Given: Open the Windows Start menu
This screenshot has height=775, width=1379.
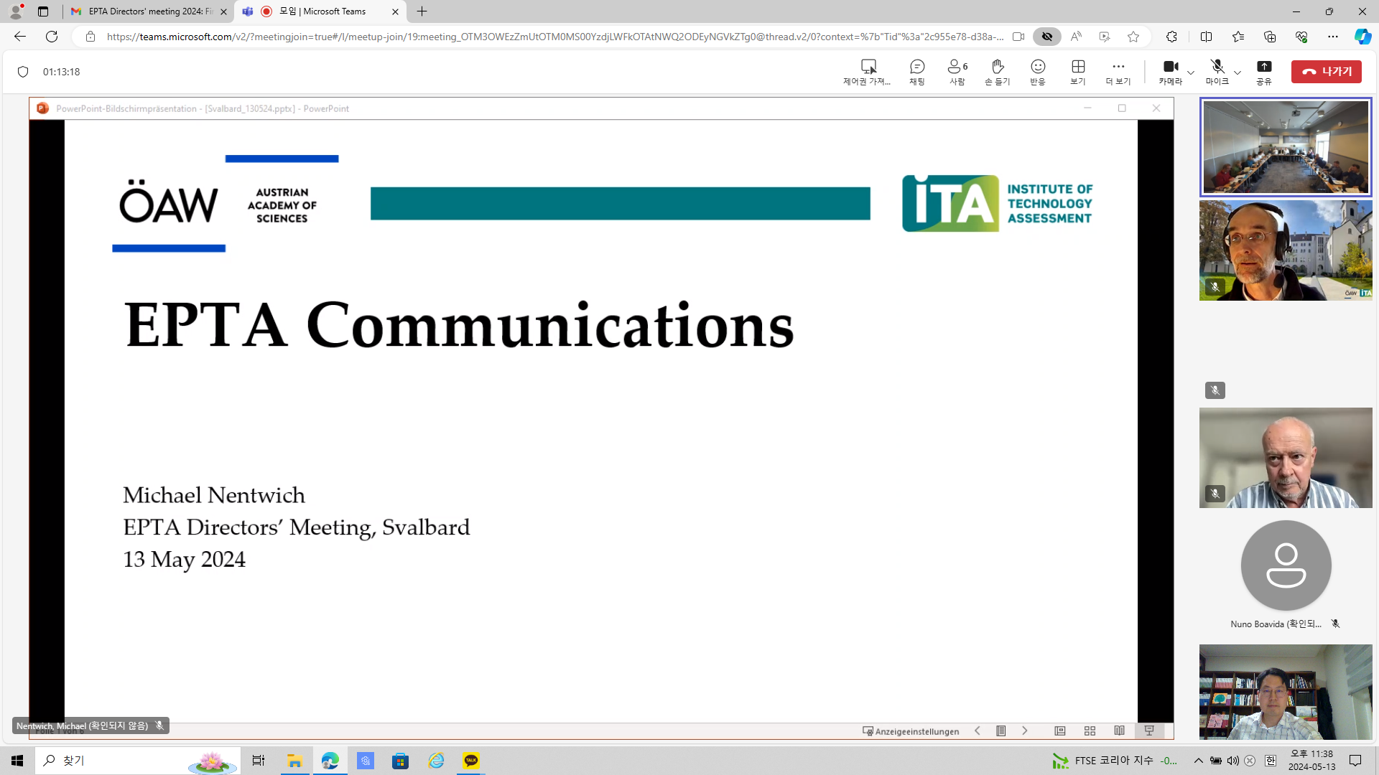Looking at the screenshot, I should tap(17, 761).
